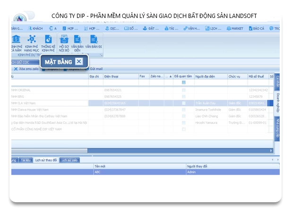Tick Đã quan tâm checkbox for Trần Xuân Dậu
The width and height of the screenshot is (292, 215).
tap(183, 103)
